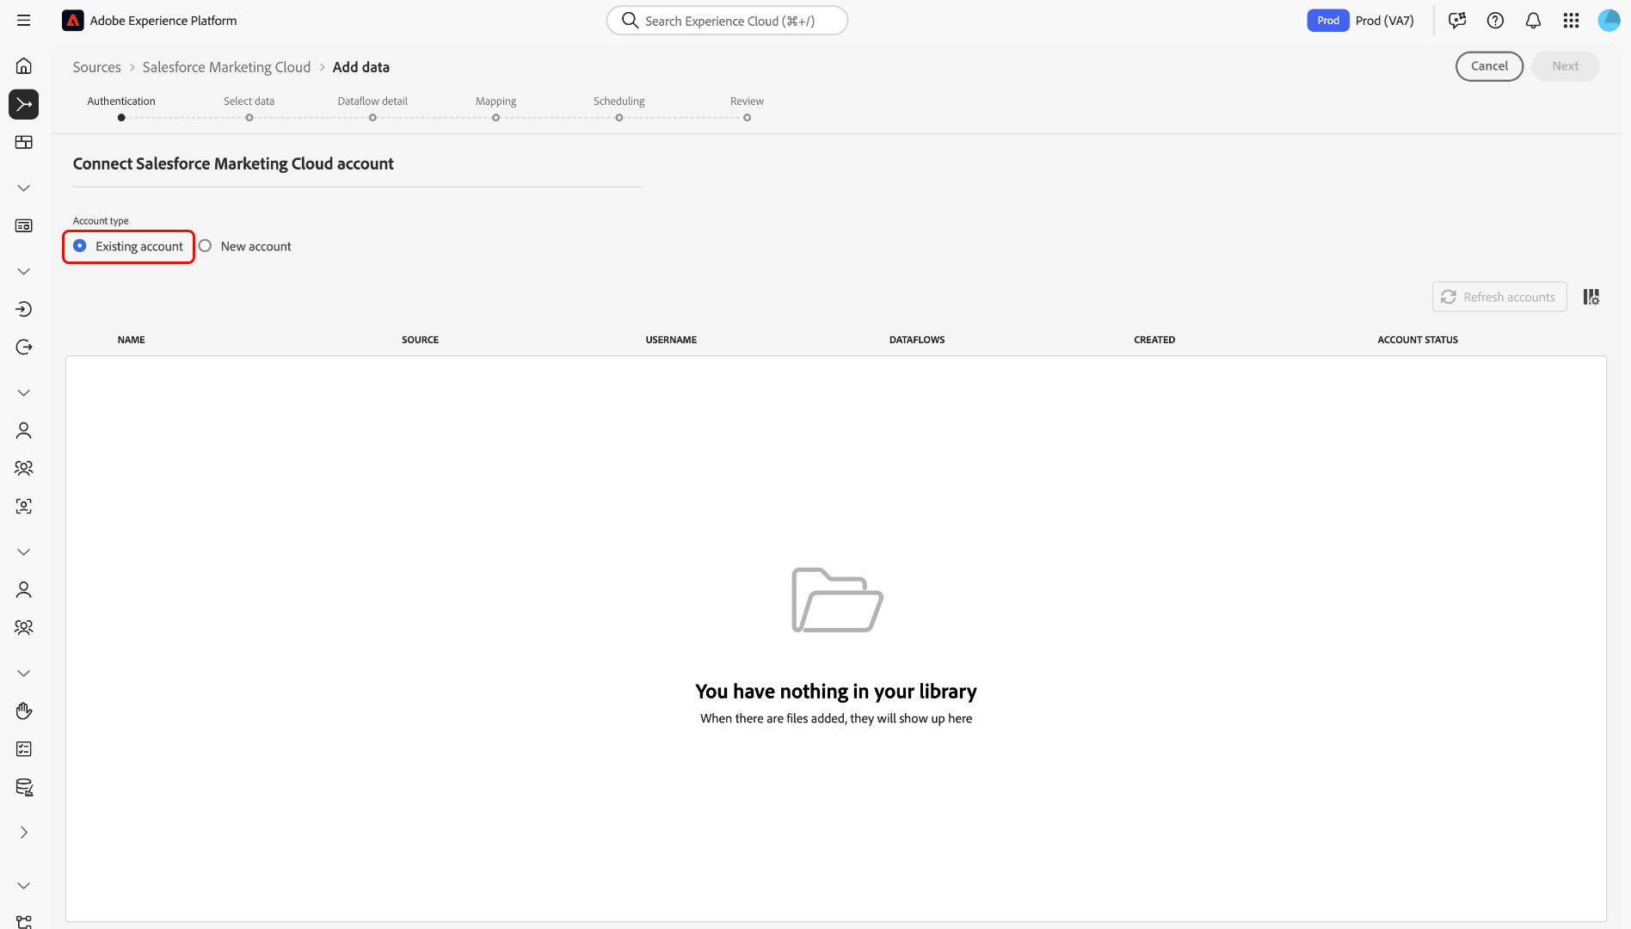Viewport: 1631px width, 929px height.
Task: Open the workflow tree icon at sidebar bottom
Action: pos(24,922)
